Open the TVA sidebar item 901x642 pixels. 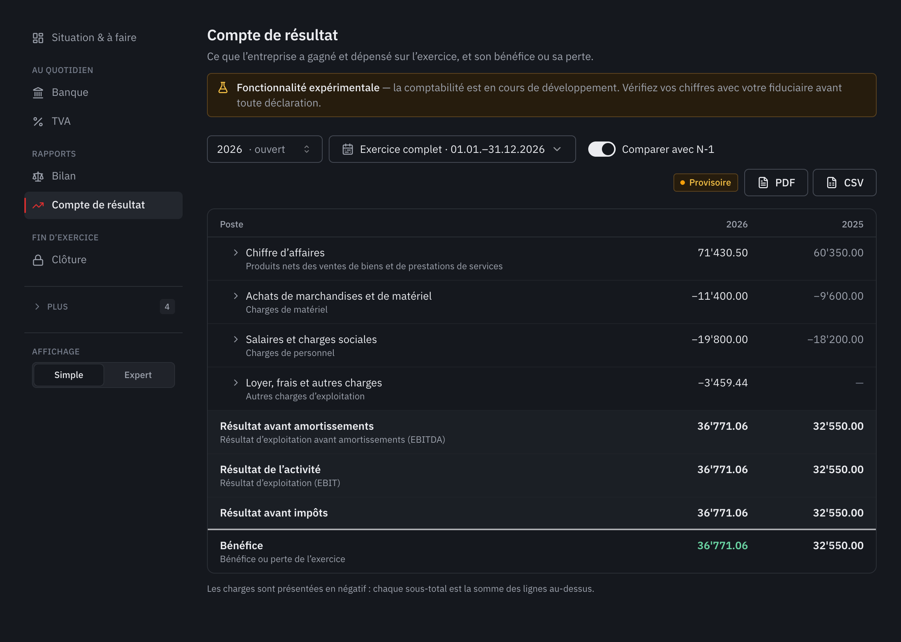[103, 121]
